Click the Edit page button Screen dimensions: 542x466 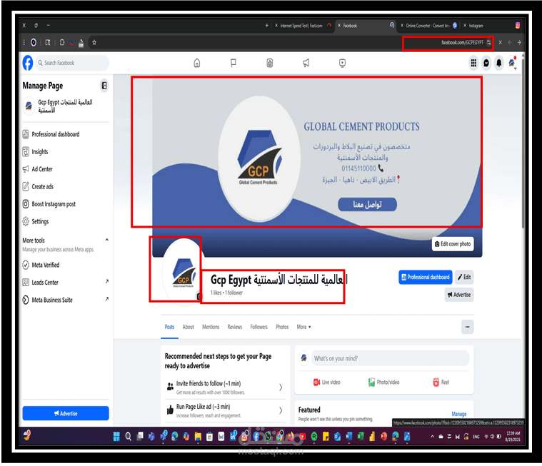coord(464,277)
